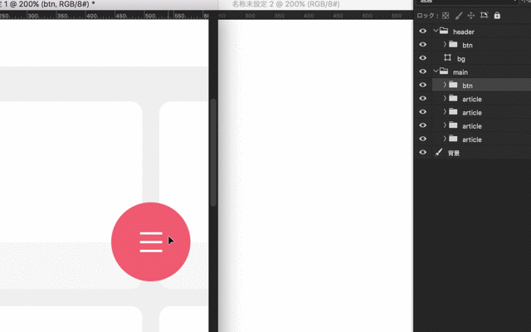Image resolution: width=531 pixels, height=332 pixels.
Task: Hide the selected btn group in main
Action: 422,85
